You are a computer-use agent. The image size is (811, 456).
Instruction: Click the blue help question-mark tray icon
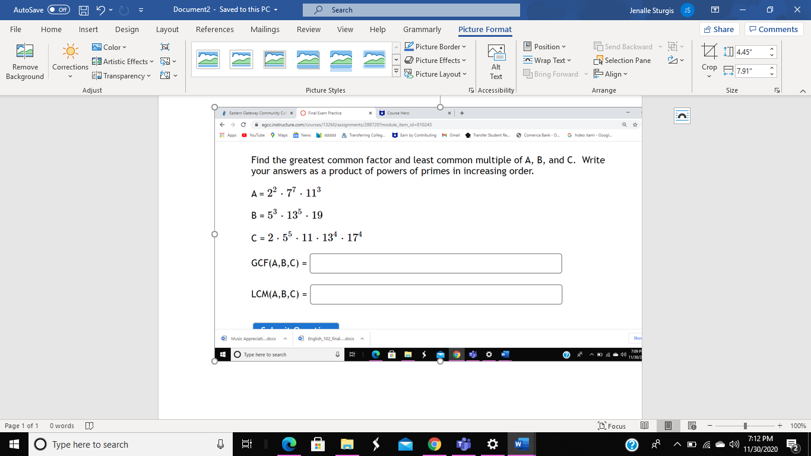pos(632,444)
